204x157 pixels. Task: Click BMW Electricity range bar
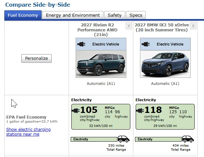158,139
